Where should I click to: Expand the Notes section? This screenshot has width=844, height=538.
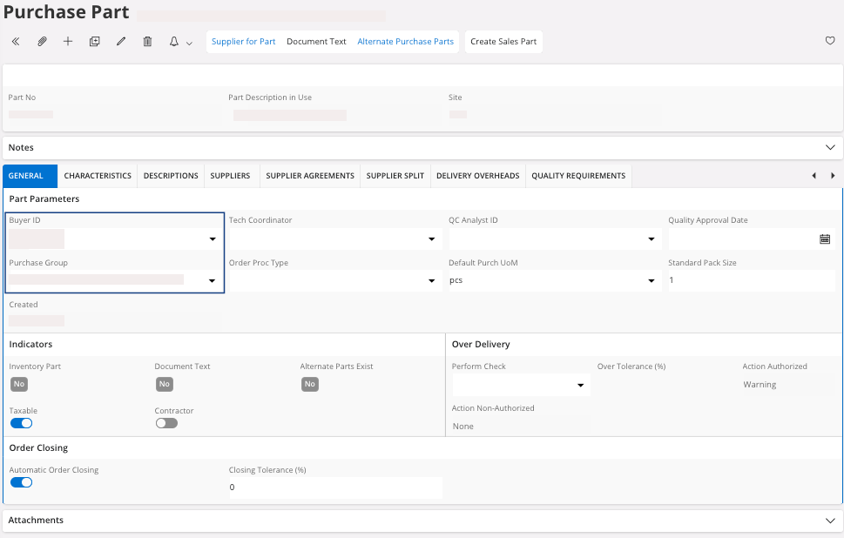pos(829,148)
